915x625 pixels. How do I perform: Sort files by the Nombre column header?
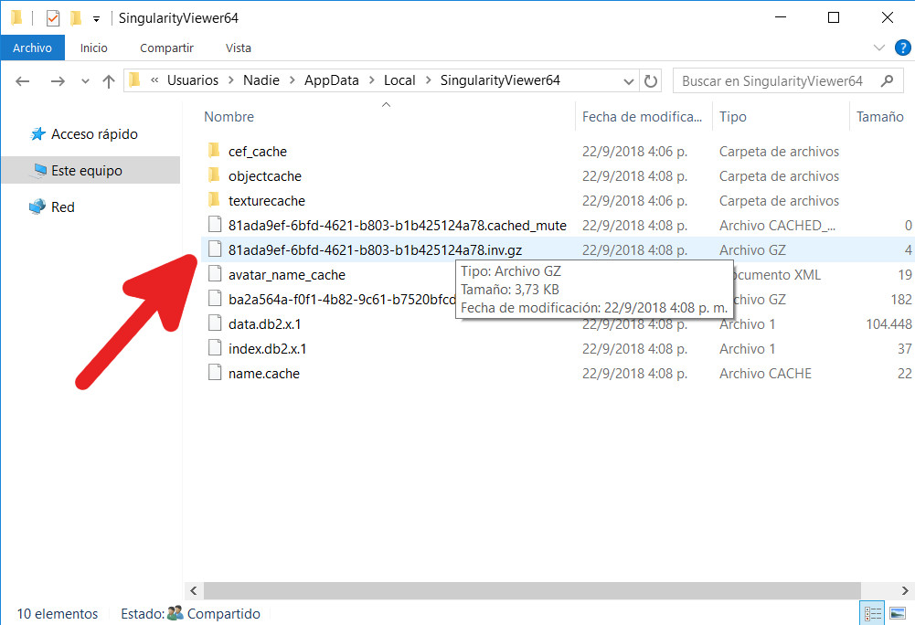[229, 116]
